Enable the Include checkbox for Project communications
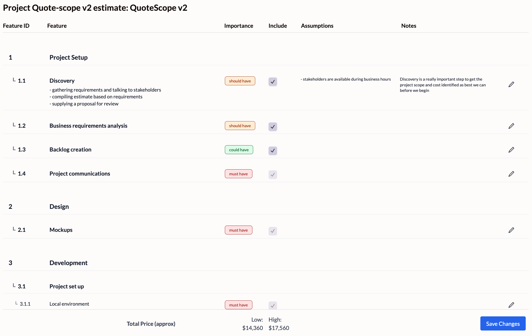This screenshot has height=336, width=532. tap(273, 175)
